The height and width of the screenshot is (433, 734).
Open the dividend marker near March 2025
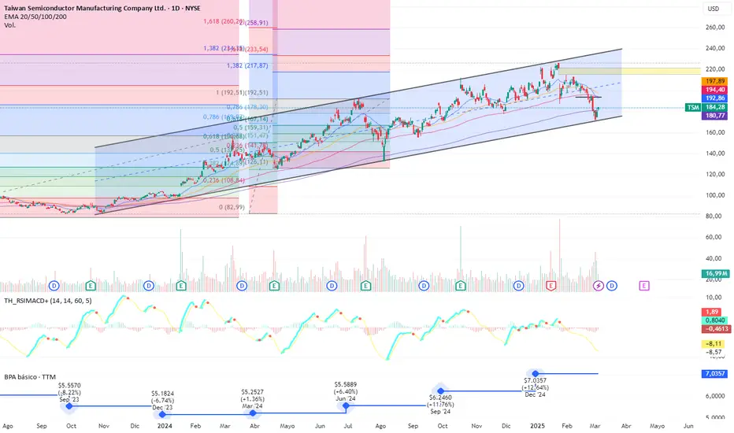pyautogui.click(x=611, y=286)
